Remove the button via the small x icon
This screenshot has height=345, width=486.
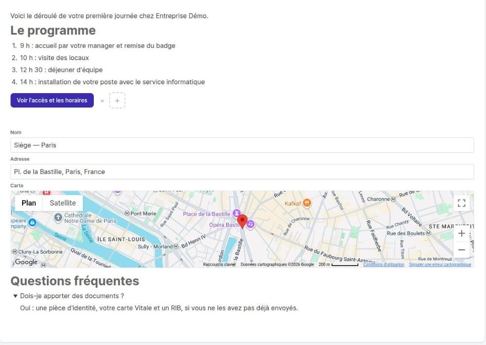[x=102, y=101]
